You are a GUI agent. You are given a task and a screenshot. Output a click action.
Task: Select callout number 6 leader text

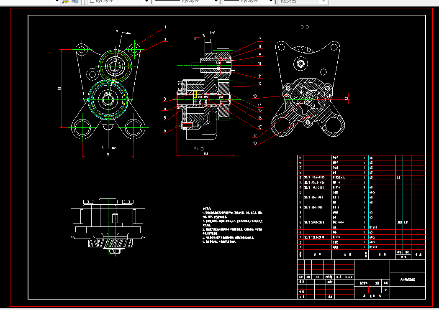tap(165, 130)
